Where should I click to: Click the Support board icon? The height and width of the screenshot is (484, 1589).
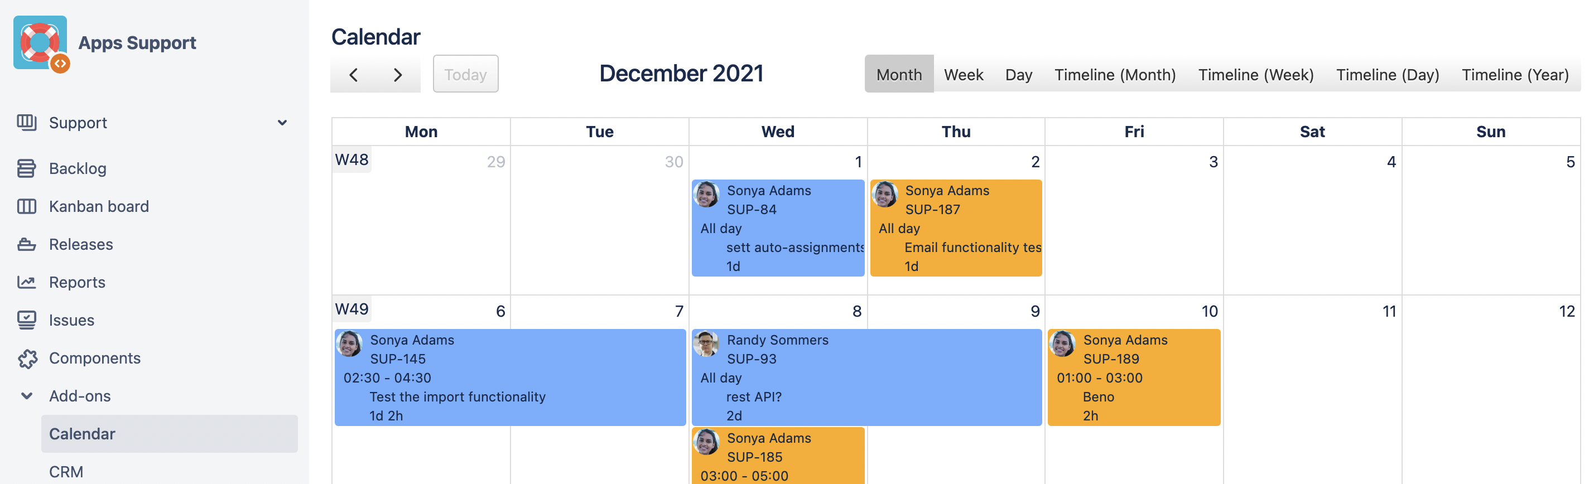[27, 122]
